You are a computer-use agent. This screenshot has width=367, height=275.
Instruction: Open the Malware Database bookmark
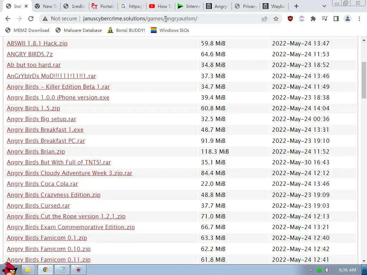click(x=78, y=30)
